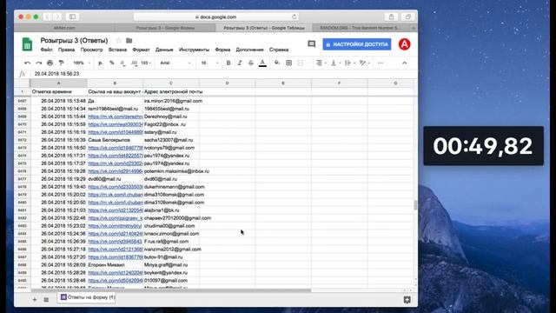Open the Вставка menu

(117, 50)
